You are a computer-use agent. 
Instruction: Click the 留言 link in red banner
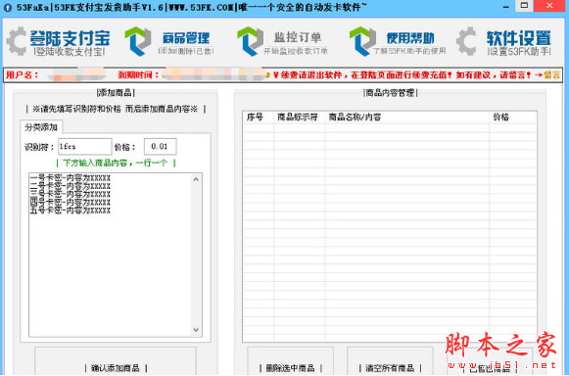pyautogui.click(x=552, y=75)
